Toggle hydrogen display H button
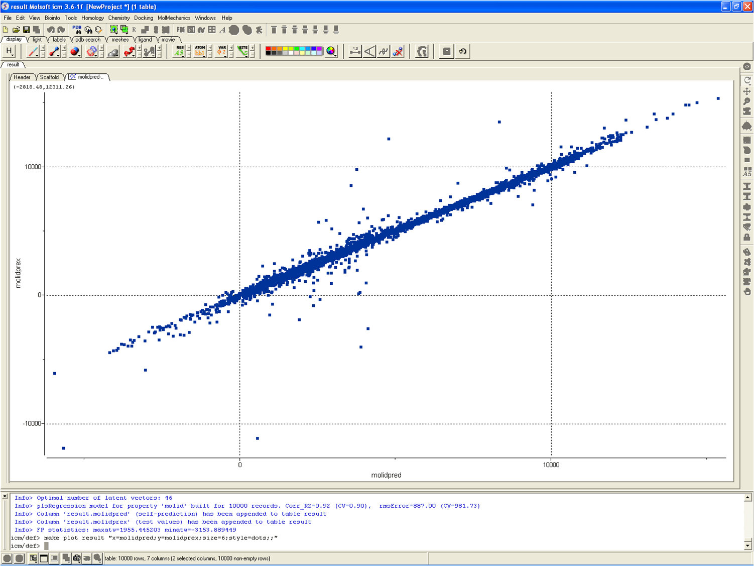This screenshot has height=566, width=754. point(9,51)
